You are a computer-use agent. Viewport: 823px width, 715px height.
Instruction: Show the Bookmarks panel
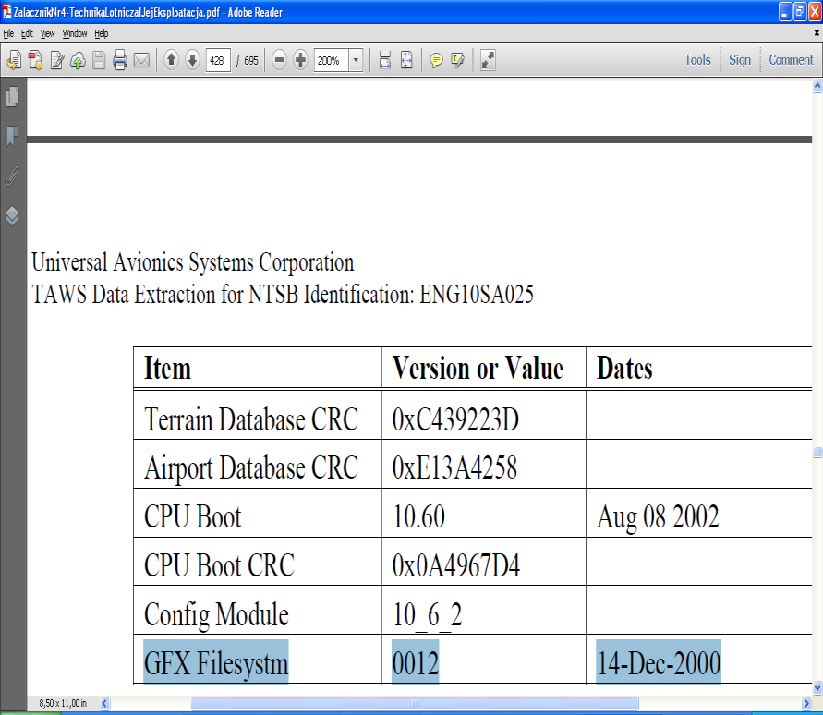click(13, 136)
